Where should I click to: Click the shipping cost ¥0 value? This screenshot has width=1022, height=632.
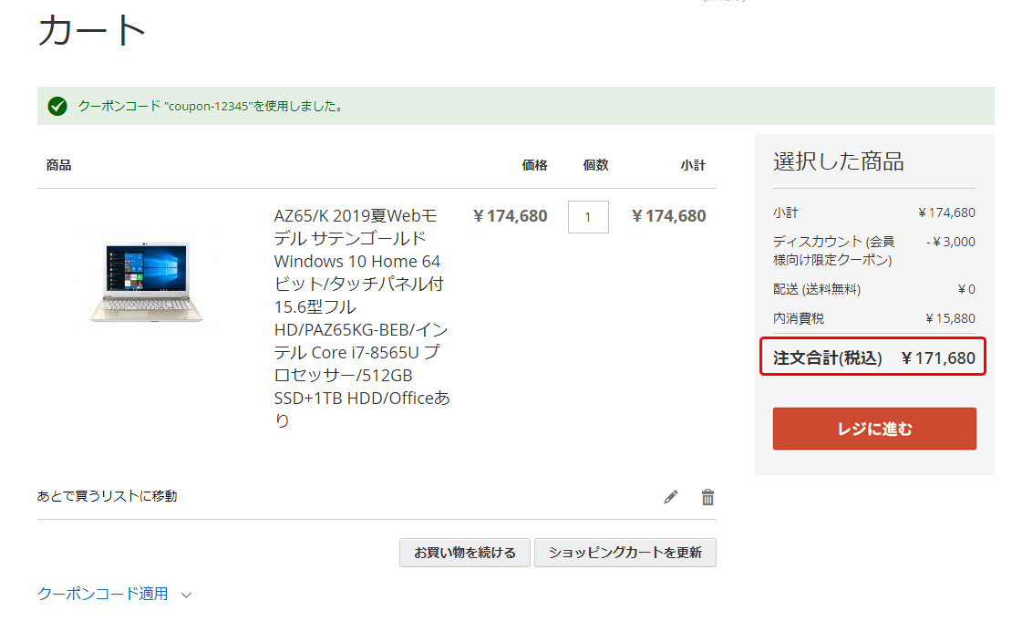tap(966, 289)
